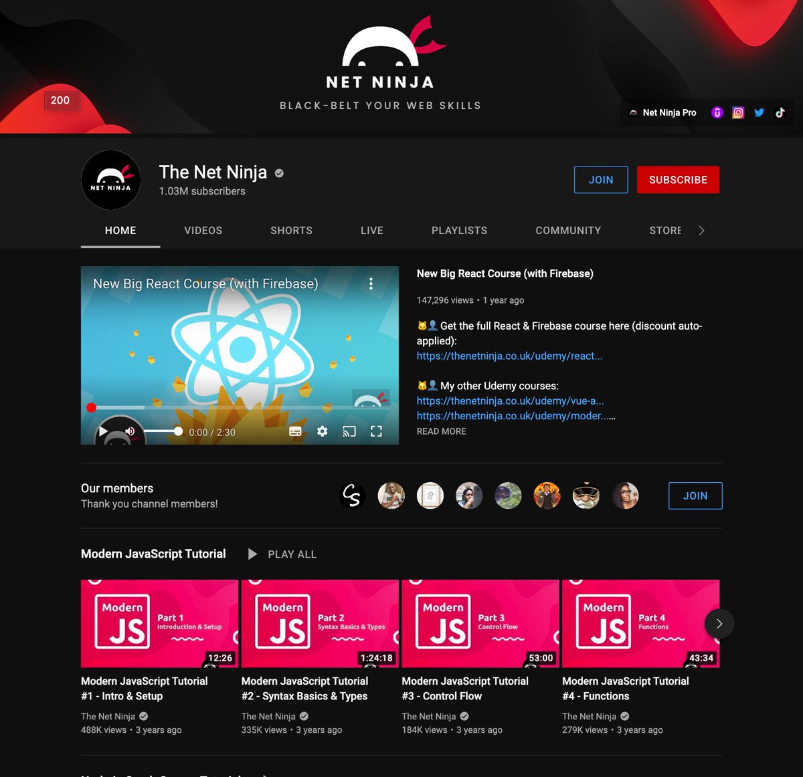Adjust the video volume slider

pyautogui.click(x=163, y=432)
